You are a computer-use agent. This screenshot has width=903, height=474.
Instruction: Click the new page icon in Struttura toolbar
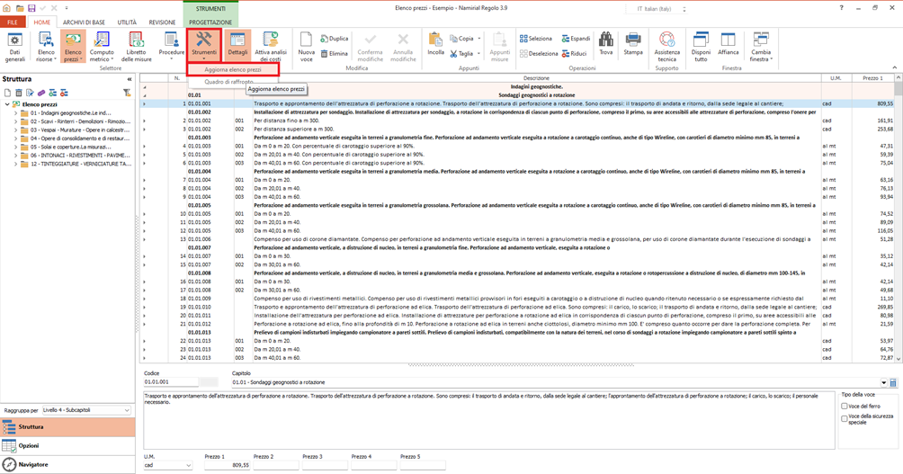point(7,93)
